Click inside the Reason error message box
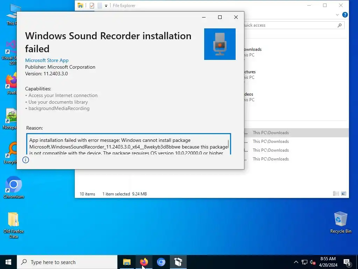The width and height of the screenshot is (358, 269). coord(129,144)
